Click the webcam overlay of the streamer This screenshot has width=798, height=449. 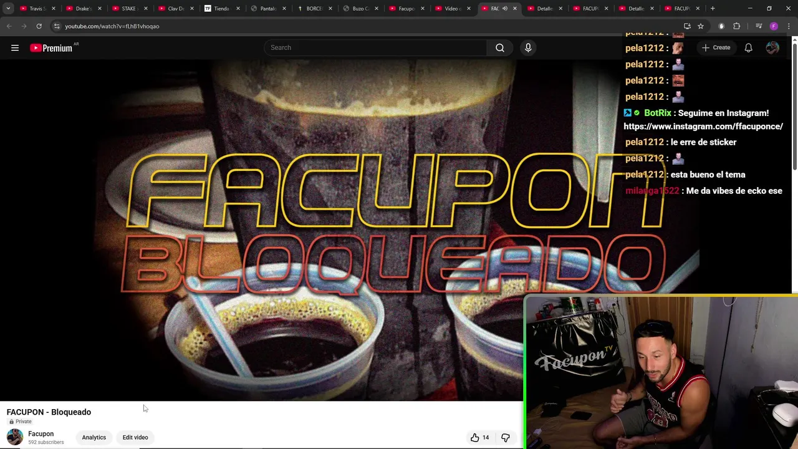point(661,372)
